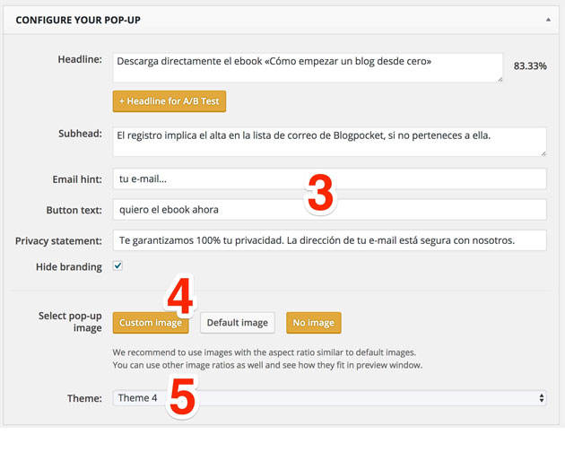
Task: Click the Select pop-up image label
Action: 71,323
